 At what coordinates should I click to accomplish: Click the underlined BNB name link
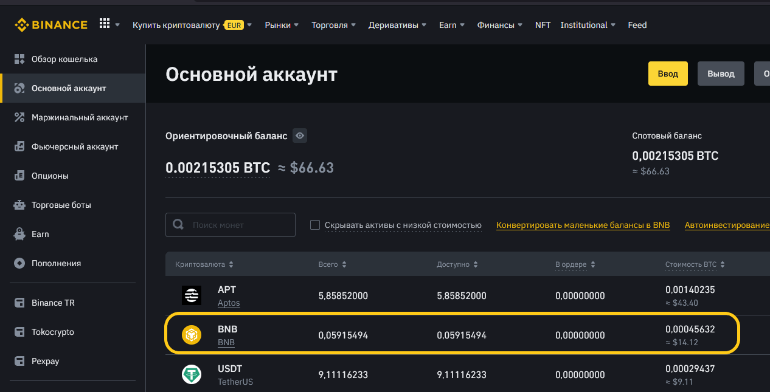226,342
